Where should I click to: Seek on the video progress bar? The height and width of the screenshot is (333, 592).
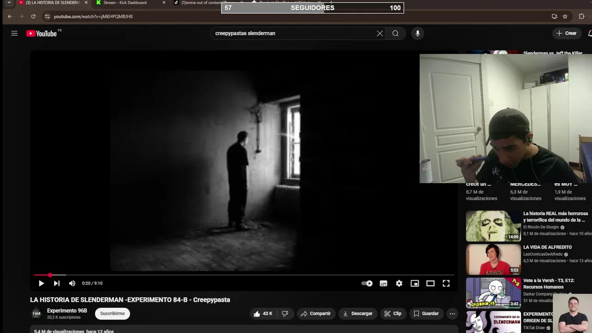click(244, 275)
